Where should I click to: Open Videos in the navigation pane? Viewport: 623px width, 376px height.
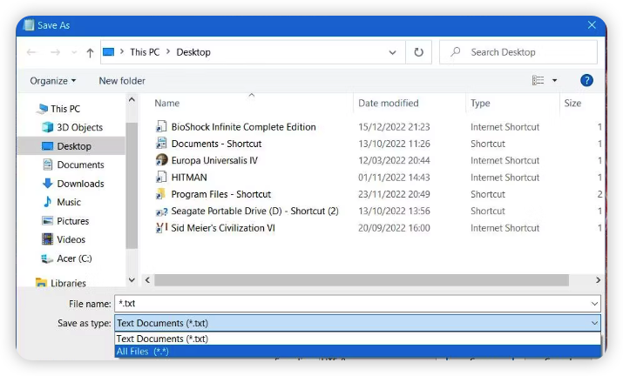tap(71, 239)
